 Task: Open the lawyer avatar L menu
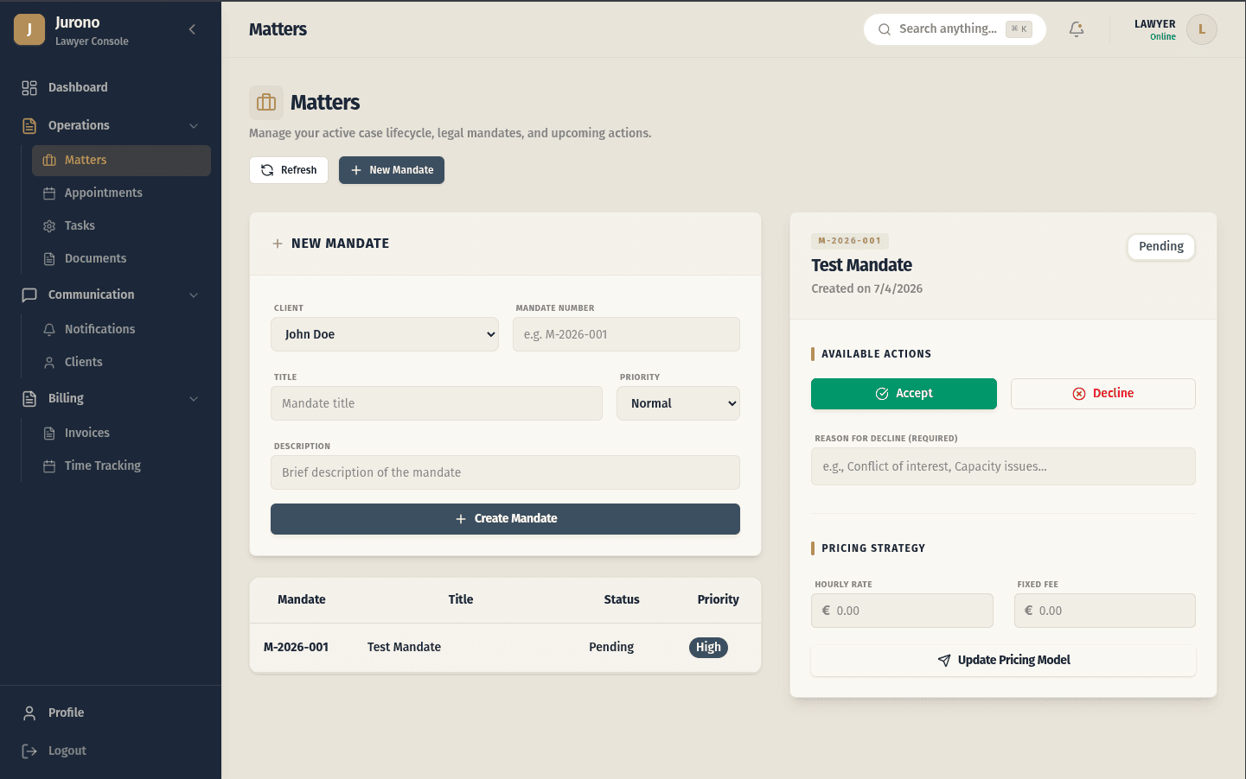(x=1202, y=29)
